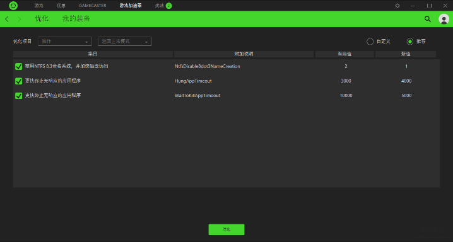Click the green 优化 button at bottom

pyautogui.click(x=226, y=229)
